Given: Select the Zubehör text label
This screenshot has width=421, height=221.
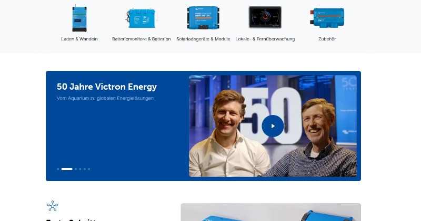Looking at the screenshot, I should click(327, 39).
